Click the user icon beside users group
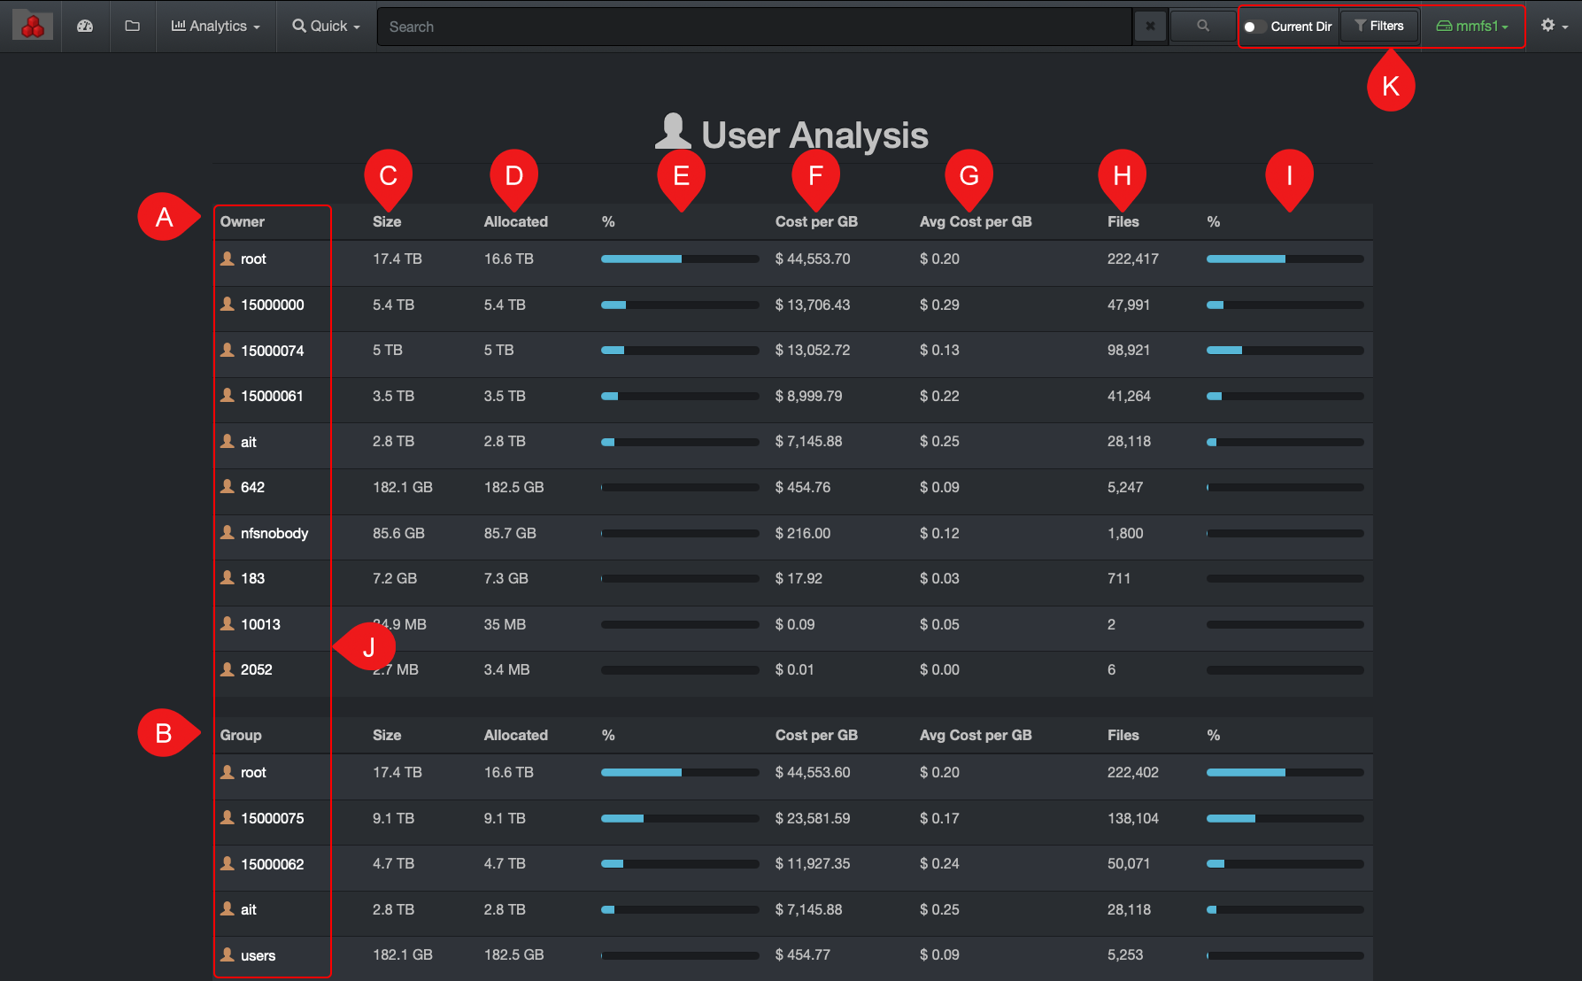The height and width of the screenshot is (981, 1582). click(x=228, y=955)
